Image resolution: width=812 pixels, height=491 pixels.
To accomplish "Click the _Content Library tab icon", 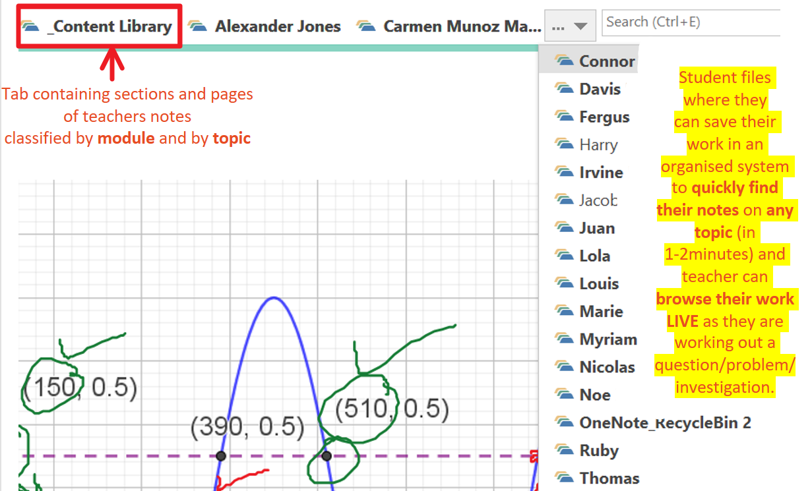I will click(31, 26).
